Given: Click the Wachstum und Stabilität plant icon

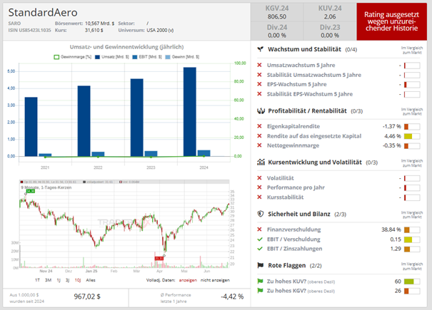Looking at the screenshot, I should (x=260, y=49).
